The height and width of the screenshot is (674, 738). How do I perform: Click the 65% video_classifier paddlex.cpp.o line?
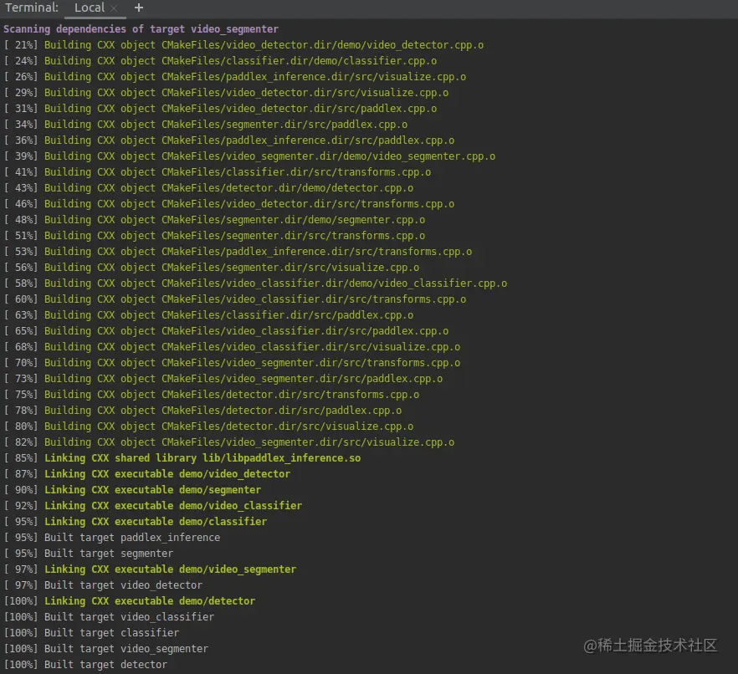point(226,331)
